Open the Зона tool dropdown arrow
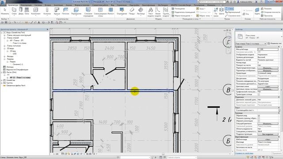This screenshot has height=159, width=283. pyautogui.click(x=205, y=9)
